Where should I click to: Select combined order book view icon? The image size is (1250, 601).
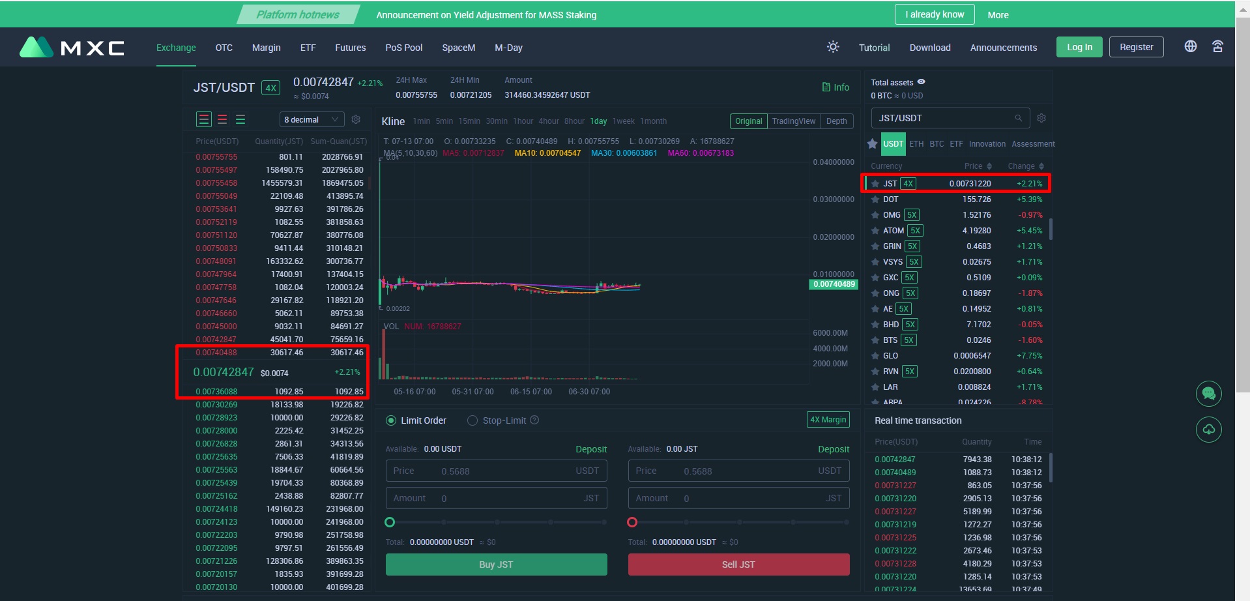pyautogui.click(x=204, y=119)
